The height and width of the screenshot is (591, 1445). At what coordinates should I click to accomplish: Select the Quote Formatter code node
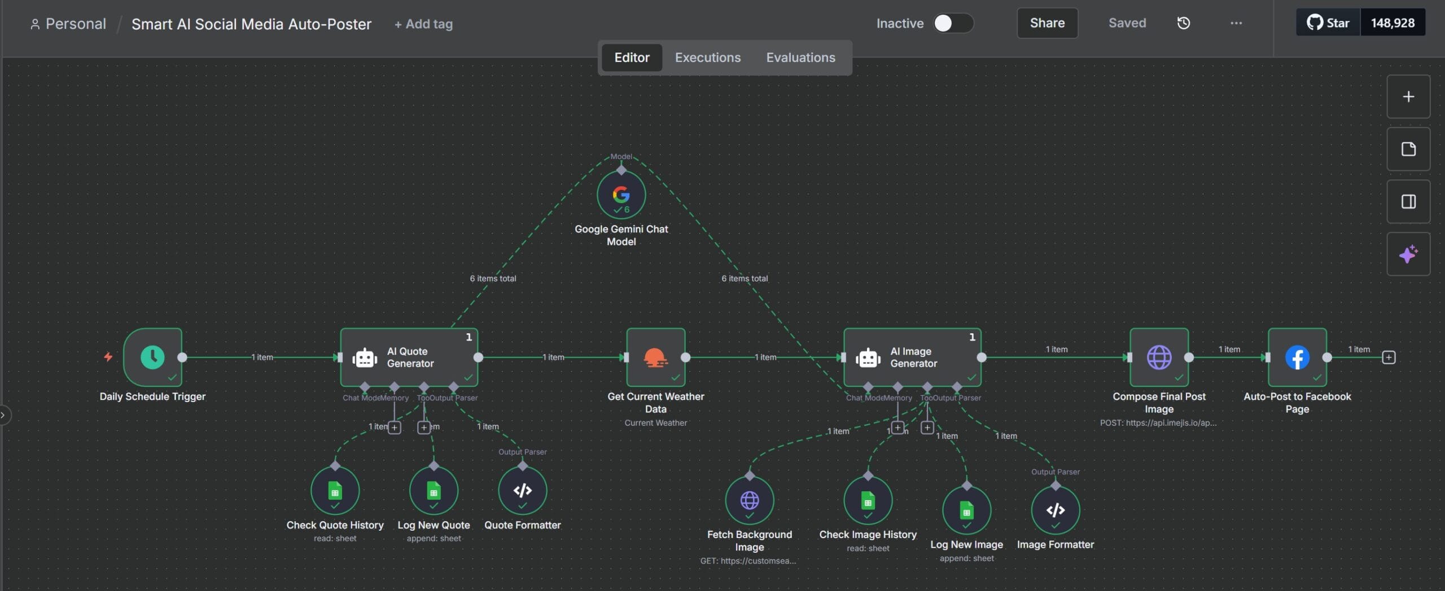tap(522, 491)
